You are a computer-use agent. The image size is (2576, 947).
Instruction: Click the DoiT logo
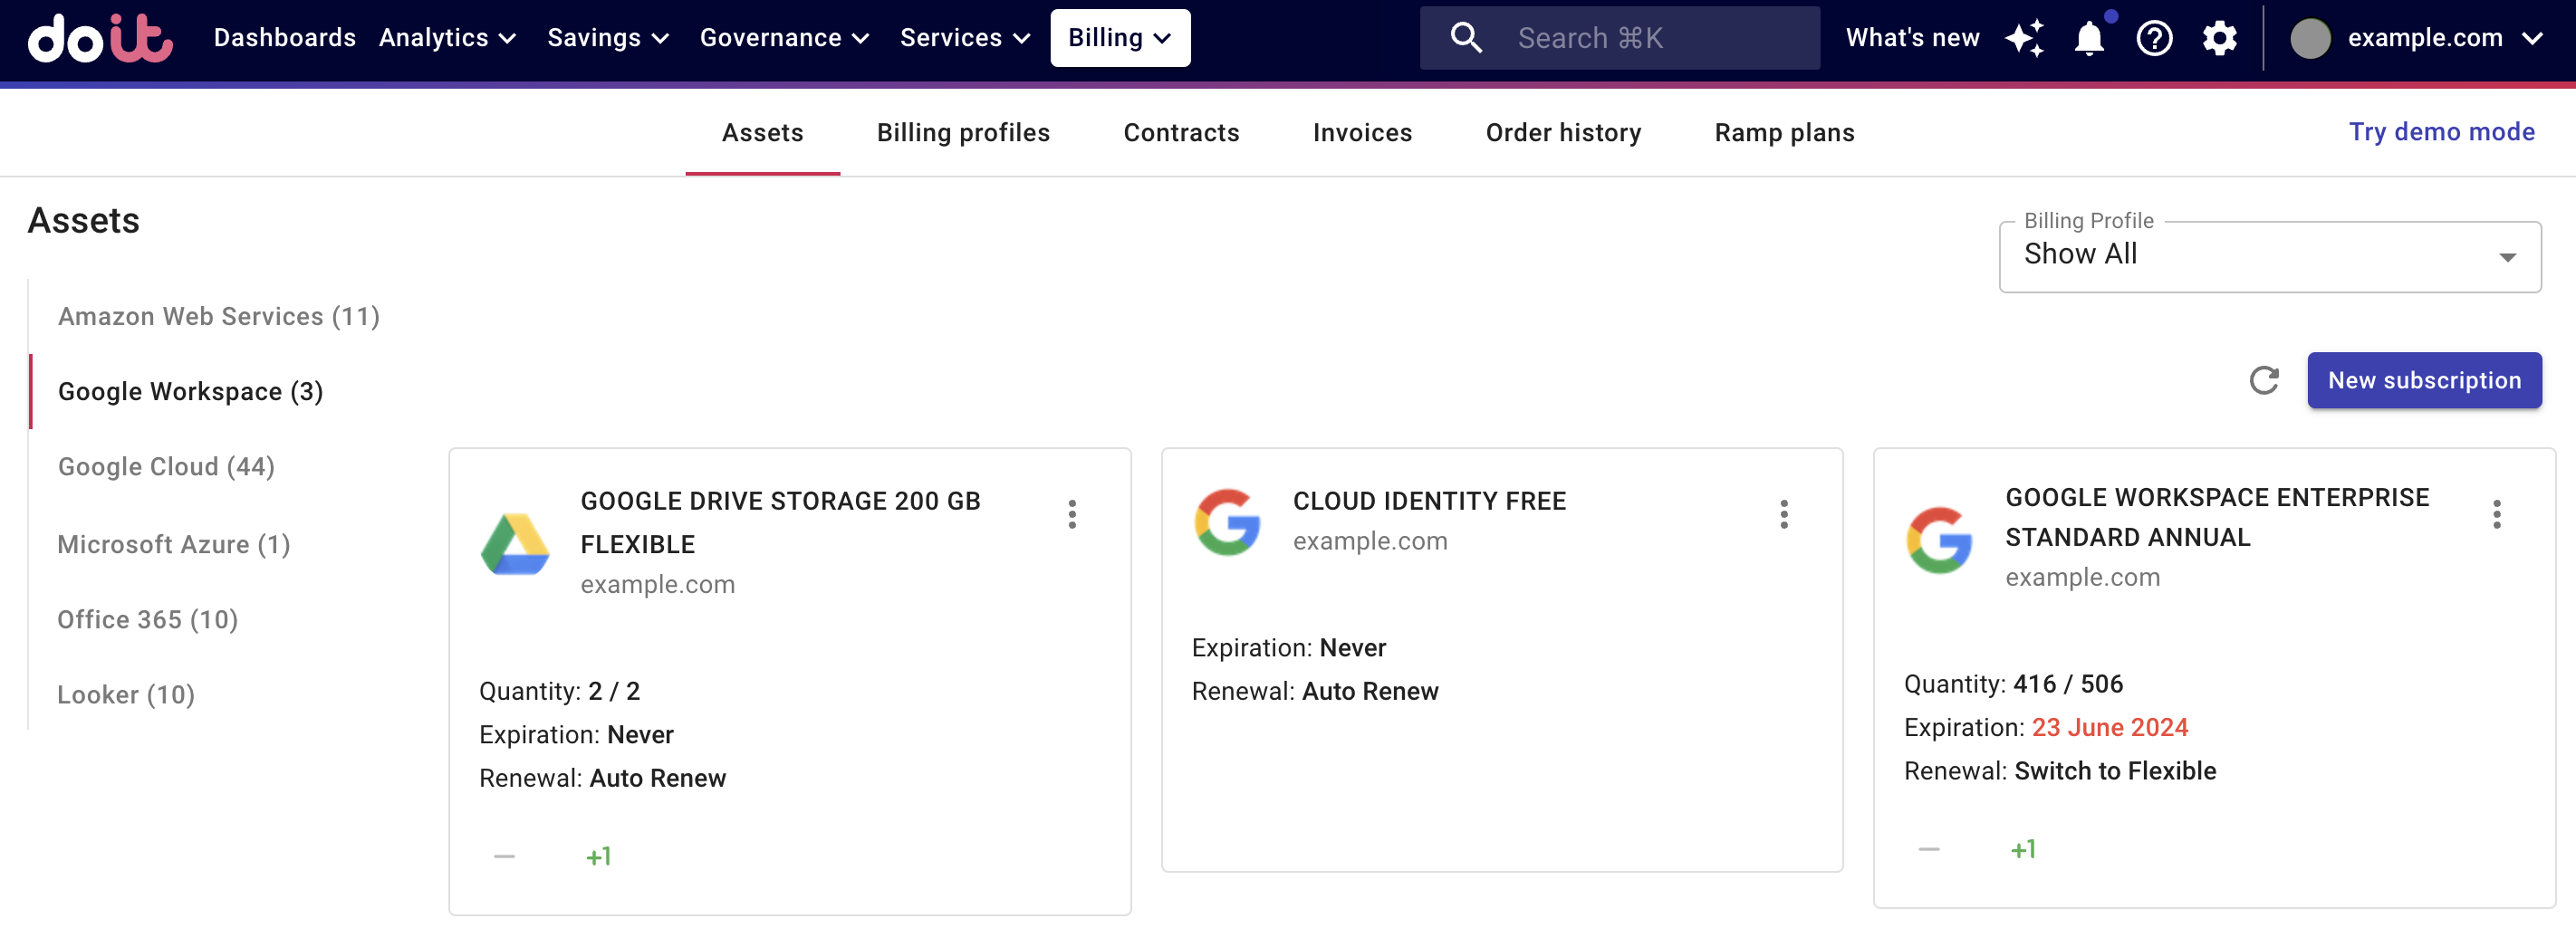click(100, 38)
